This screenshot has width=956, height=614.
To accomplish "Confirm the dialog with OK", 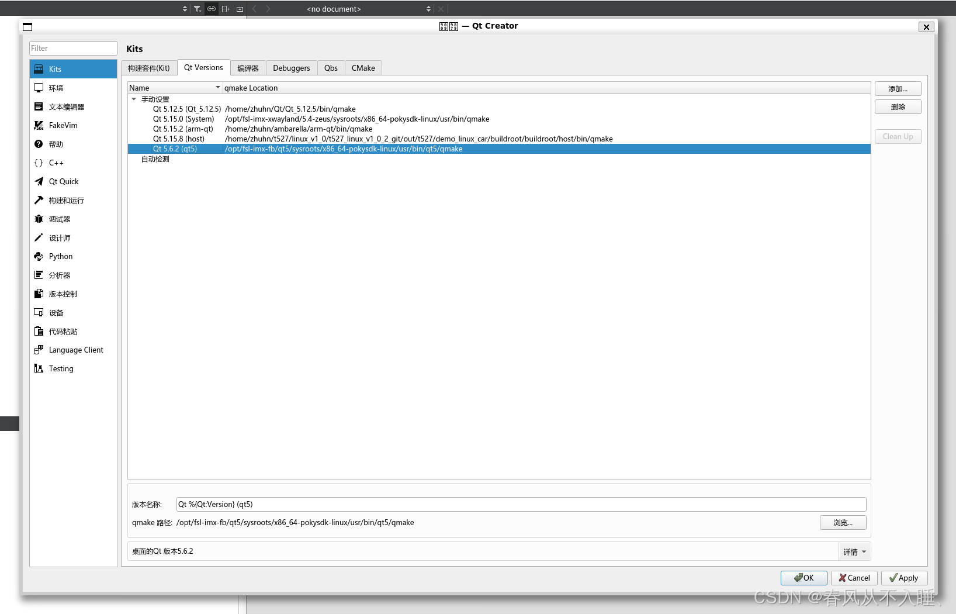I will pyautogui.click(x=804, y=578).
